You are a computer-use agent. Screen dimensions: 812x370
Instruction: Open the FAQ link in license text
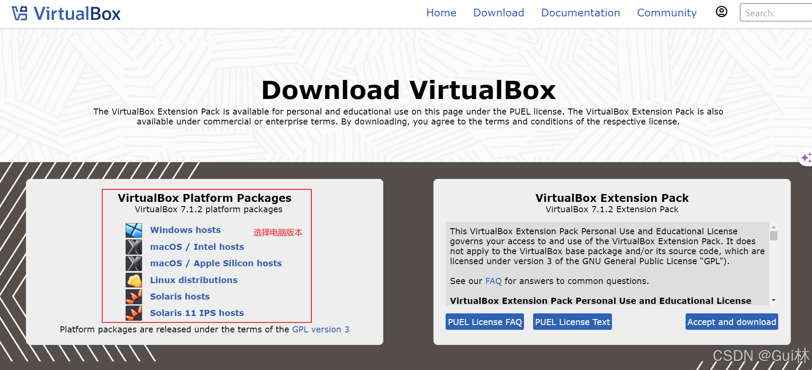point(493,281)
